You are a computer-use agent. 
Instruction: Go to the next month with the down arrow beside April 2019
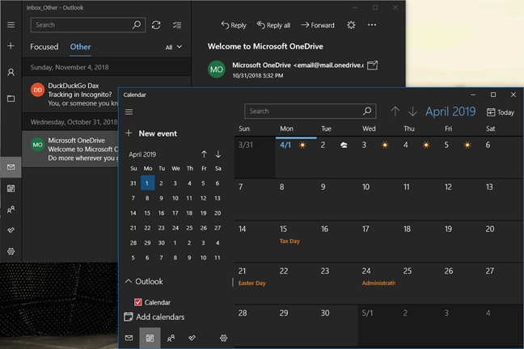tap(412, 111)
